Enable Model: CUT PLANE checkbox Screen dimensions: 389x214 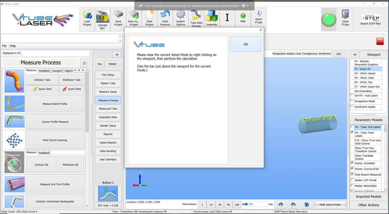click(x=352, y=180)
